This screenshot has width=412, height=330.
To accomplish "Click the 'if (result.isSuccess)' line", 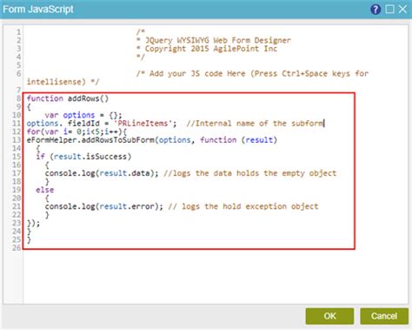I will [x=83, y=157].
